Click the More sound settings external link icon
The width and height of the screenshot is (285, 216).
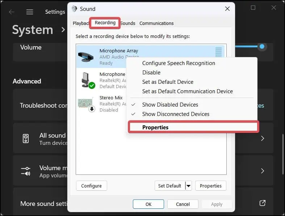click(x=263, y=203)
